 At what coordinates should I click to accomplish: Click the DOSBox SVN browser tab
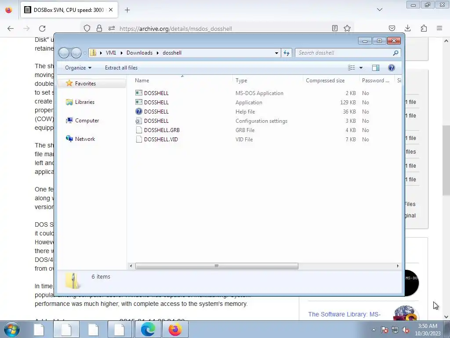click(69, 10)
